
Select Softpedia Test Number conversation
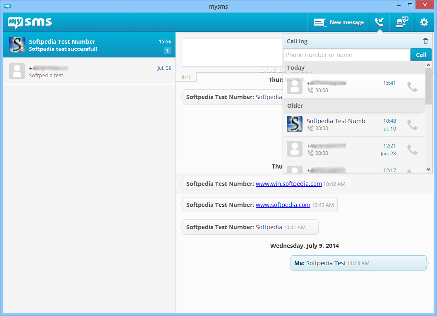pos(89,45)
